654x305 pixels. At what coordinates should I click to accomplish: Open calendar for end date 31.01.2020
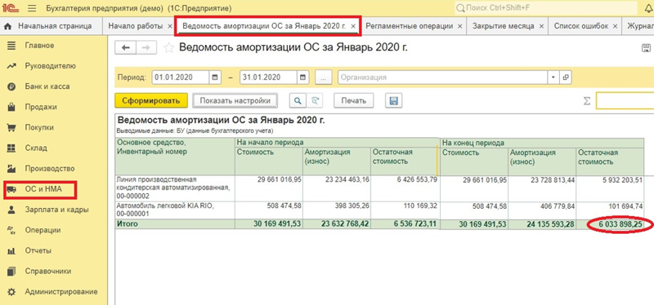302,77
